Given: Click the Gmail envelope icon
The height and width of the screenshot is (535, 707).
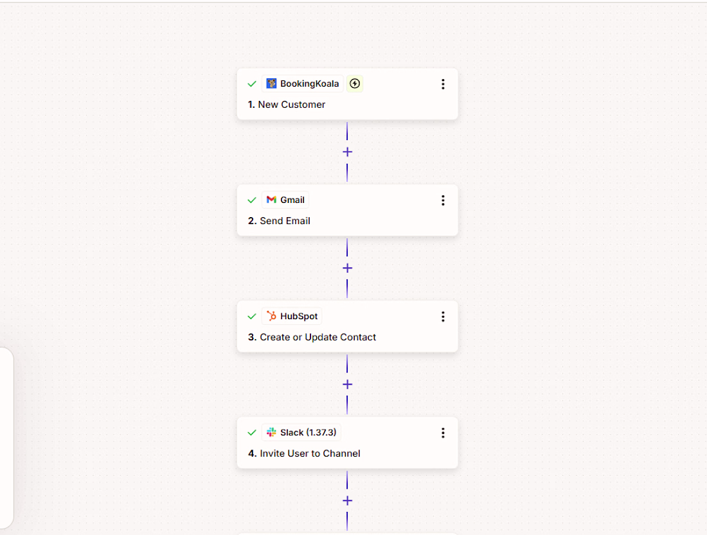Looking at the screenshot, I should pyautogui.click(x=271, y=200).
